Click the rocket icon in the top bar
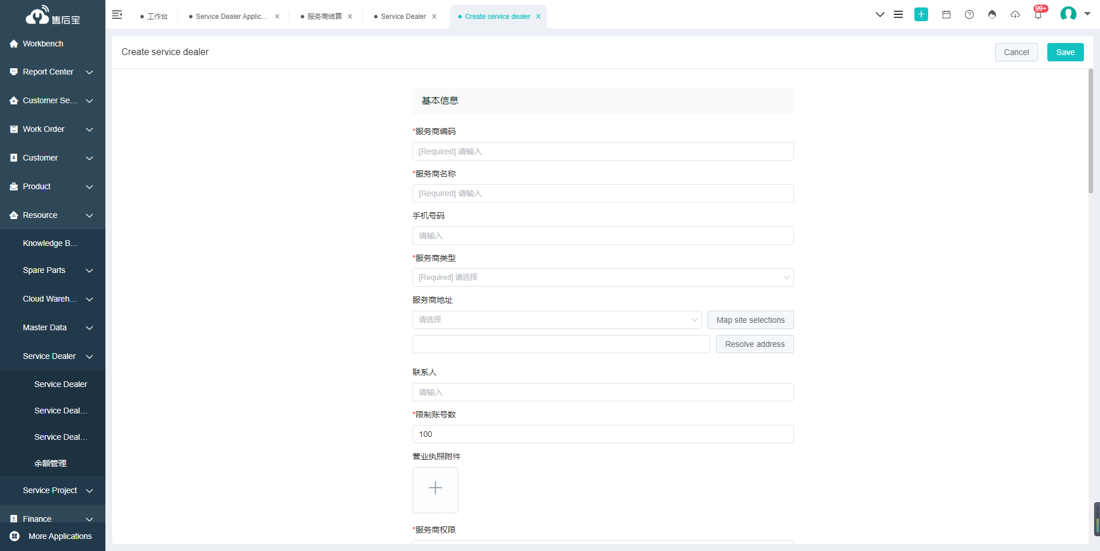The width and height of the screenshot is (1100, 551). pyautogui.click(x=992, y=15)
